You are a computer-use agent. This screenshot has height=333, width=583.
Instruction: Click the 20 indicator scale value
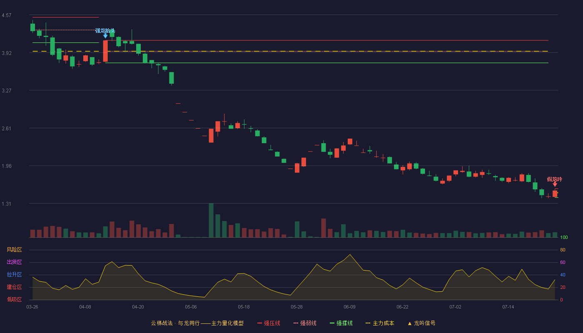tap(563, 287)
